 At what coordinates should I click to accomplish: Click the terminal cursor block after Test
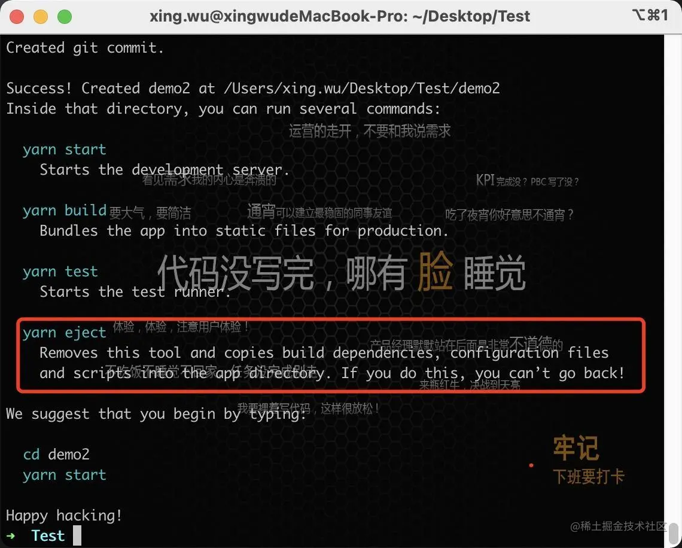click(x=77, y=535)
